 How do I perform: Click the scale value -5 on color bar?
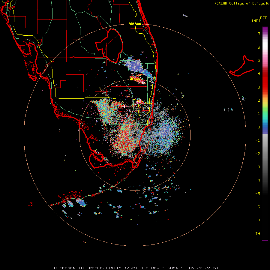[x=258, y=194]
